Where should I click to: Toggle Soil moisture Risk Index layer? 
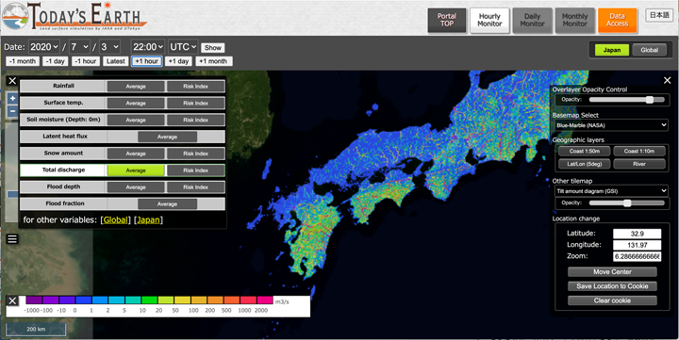tap(195, 121)
